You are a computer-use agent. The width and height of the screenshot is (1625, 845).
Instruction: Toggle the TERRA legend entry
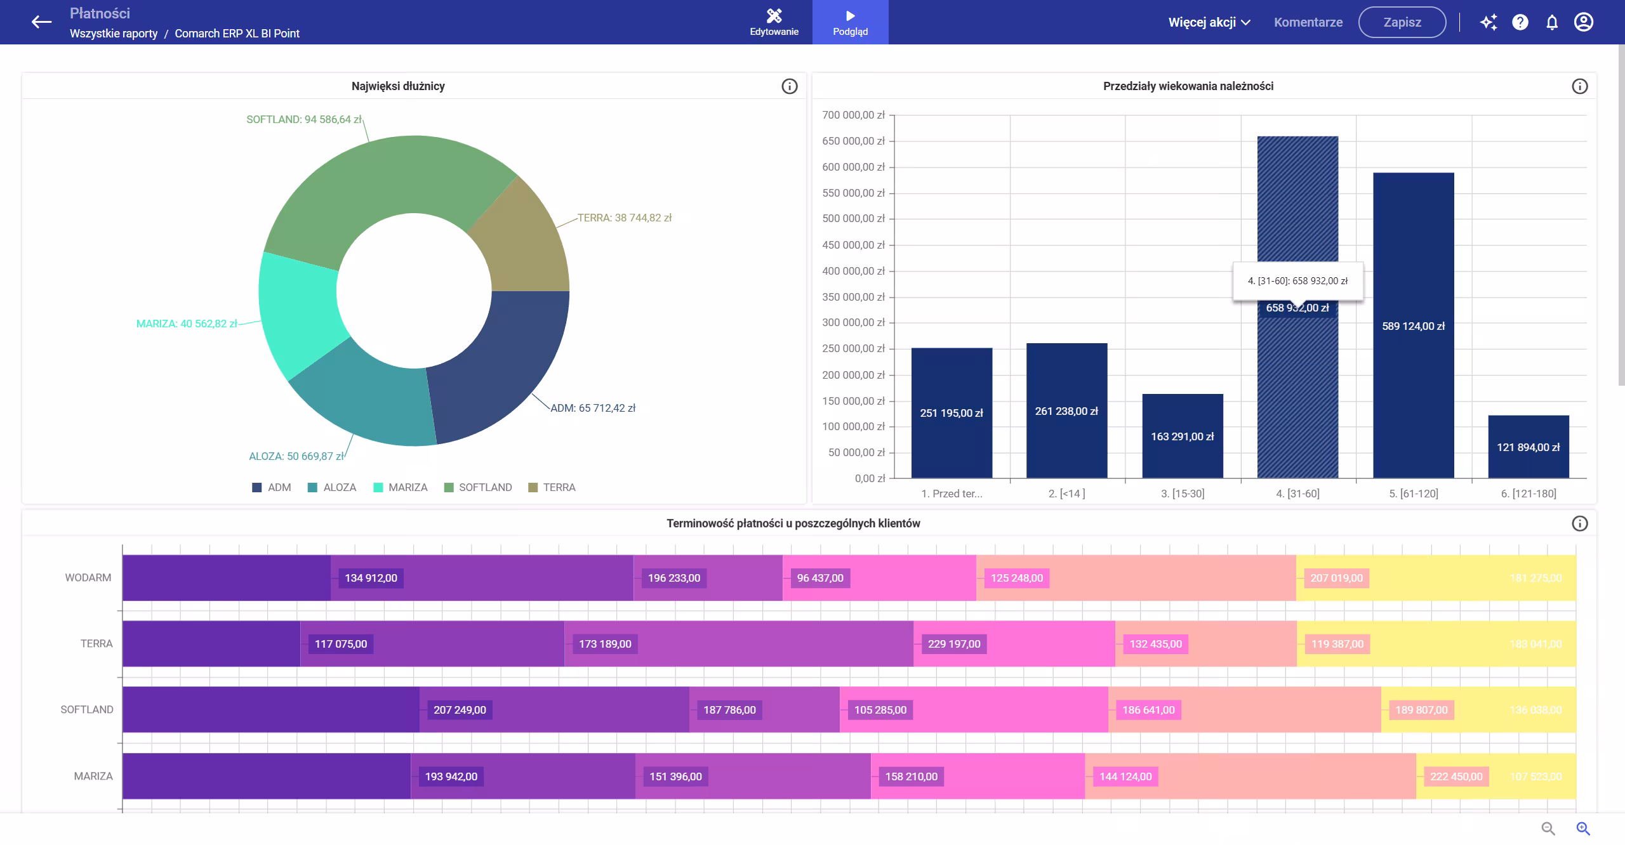(552, 487)
